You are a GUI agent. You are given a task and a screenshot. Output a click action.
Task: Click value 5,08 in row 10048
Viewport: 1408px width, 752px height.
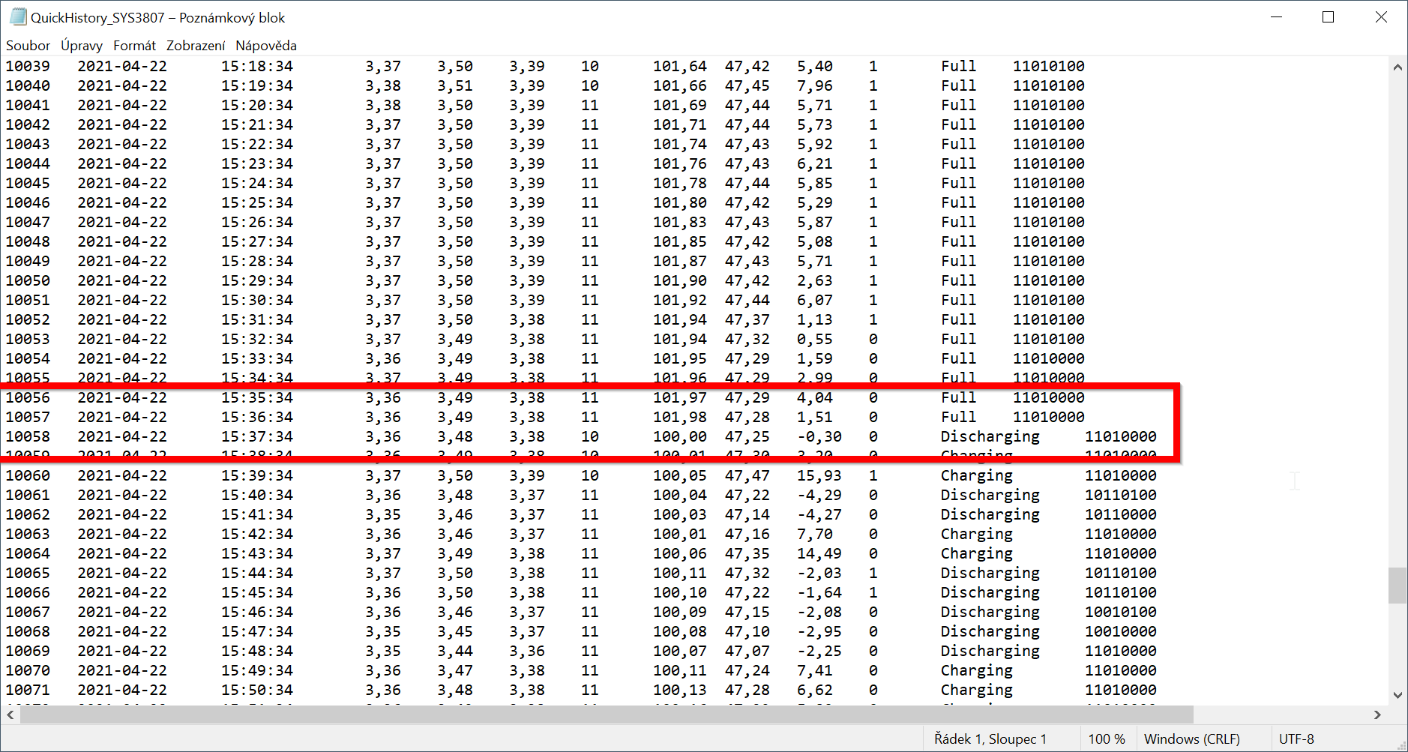pyautogui.click(x=815, y=241)
